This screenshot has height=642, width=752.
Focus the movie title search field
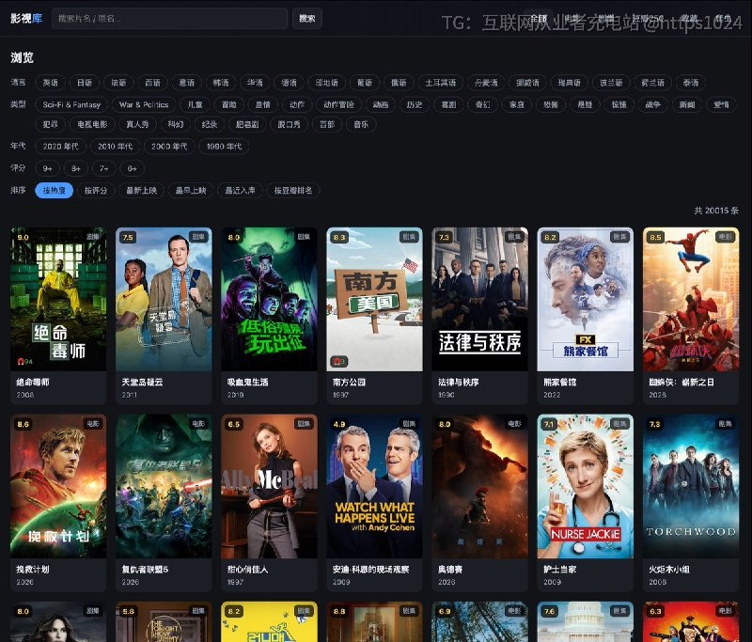[x=170, y=19]
